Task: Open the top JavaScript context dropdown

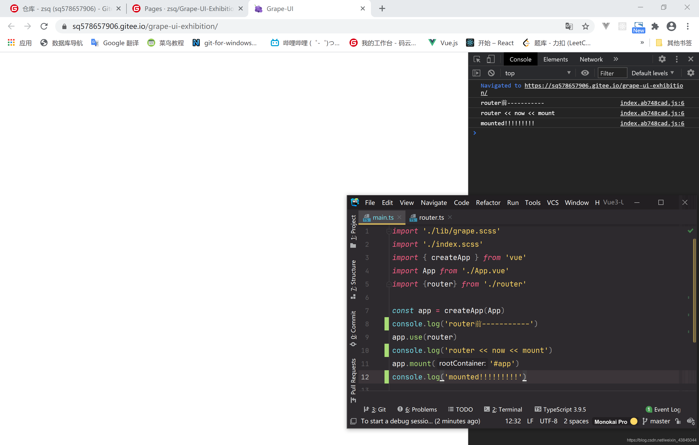Action: 538,73
